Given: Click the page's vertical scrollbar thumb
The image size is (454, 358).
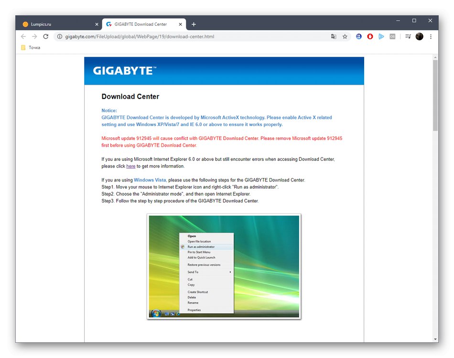Looking at the screenshot, I should [x=435, y=95].
